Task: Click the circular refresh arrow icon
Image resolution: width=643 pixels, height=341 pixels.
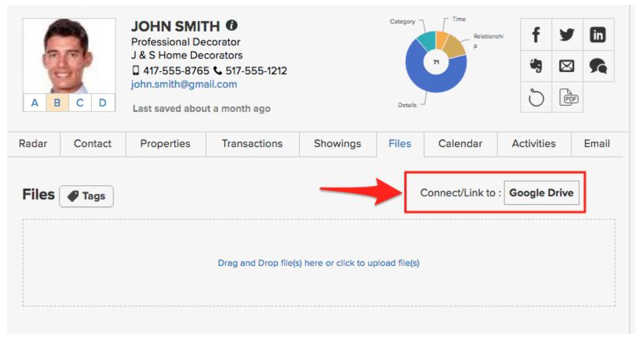Action: pyautogui.click(x=536, y=97)
